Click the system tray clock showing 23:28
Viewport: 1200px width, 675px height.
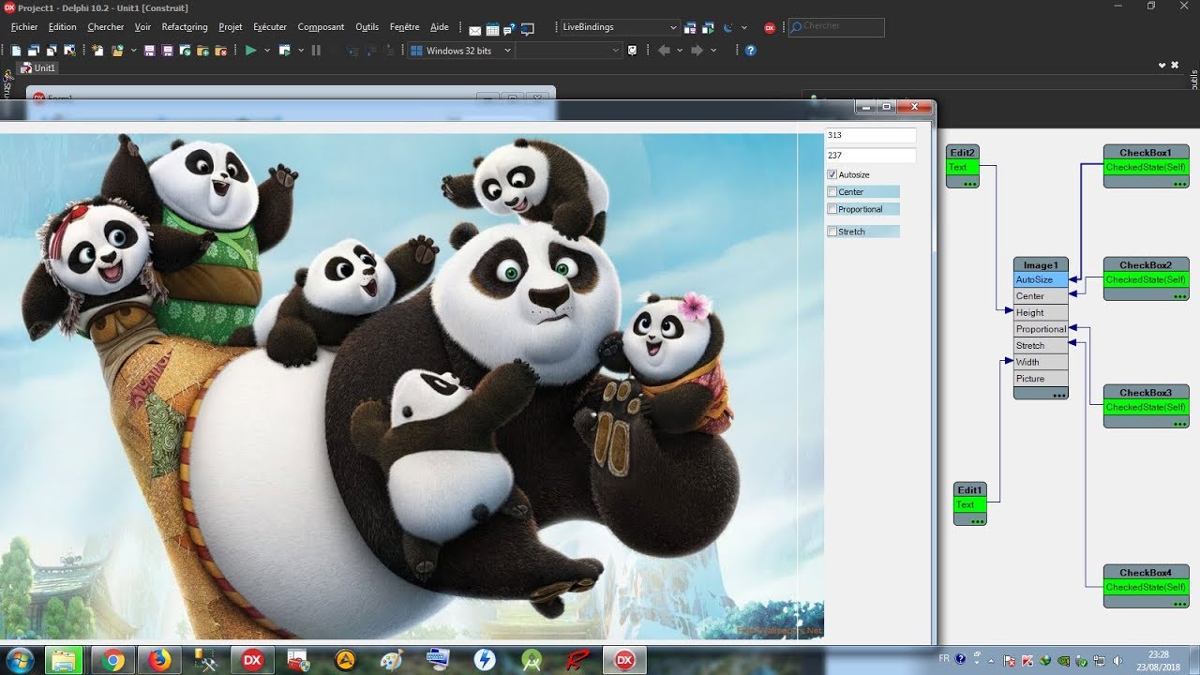(x=1158, y=660)
